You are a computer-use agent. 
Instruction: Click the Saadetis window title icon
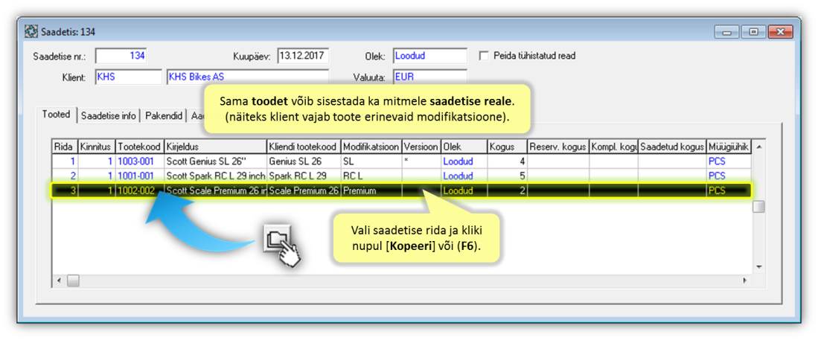(31, 32)
